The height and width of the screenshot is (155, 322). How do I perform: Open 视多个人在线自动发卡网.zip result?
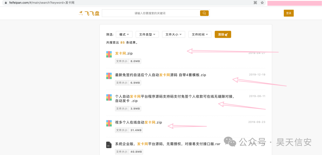tap(139, 122)
